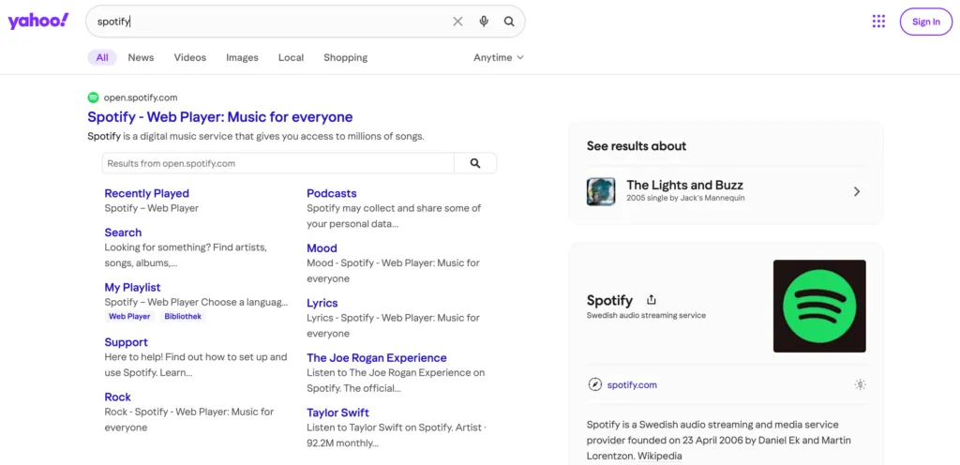Click the search icon for open.spotify.com results

coord(475,163)
